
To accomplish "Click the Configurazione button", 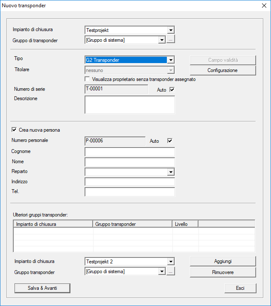I will pos(222,70).
